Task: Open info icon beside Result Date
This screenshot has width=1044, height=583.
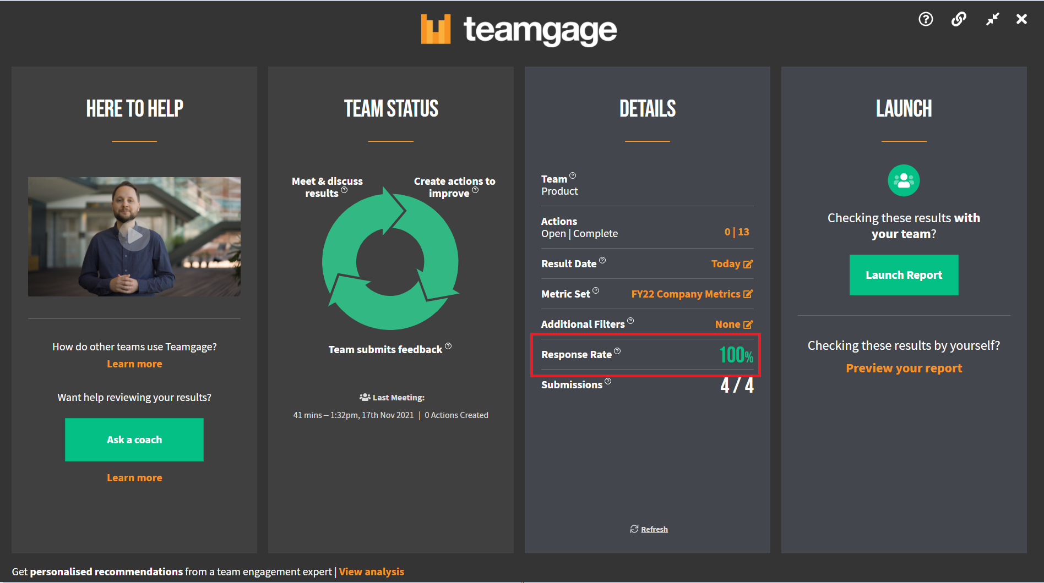Action: (x=602, y=260)
